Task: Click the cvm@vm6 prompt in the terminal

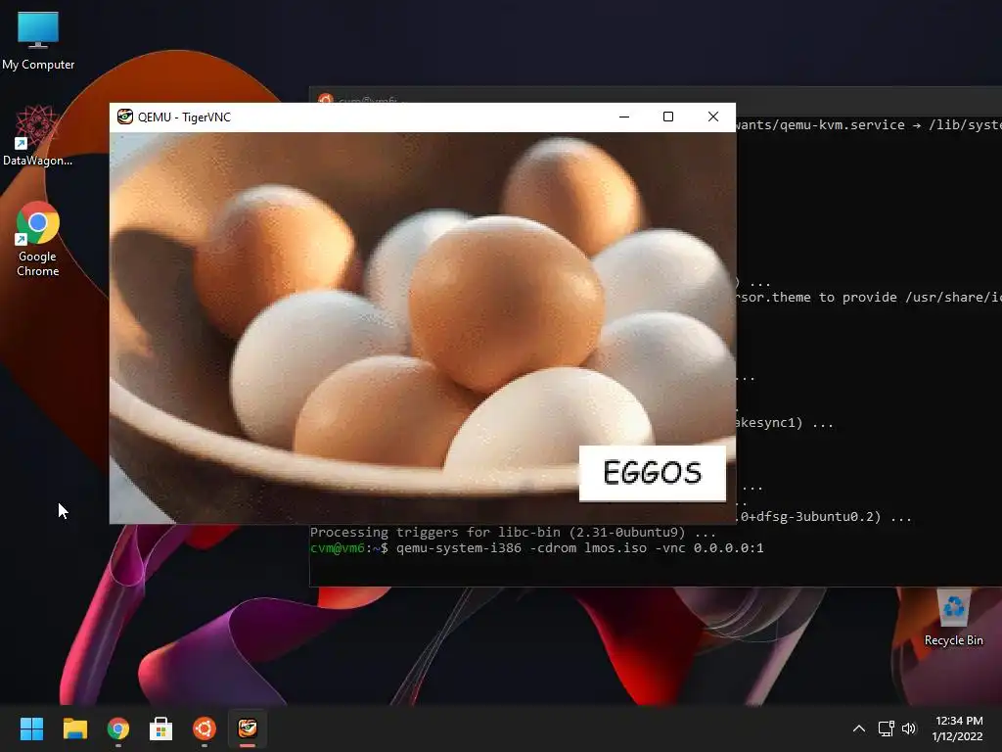Action: [349, 548]
